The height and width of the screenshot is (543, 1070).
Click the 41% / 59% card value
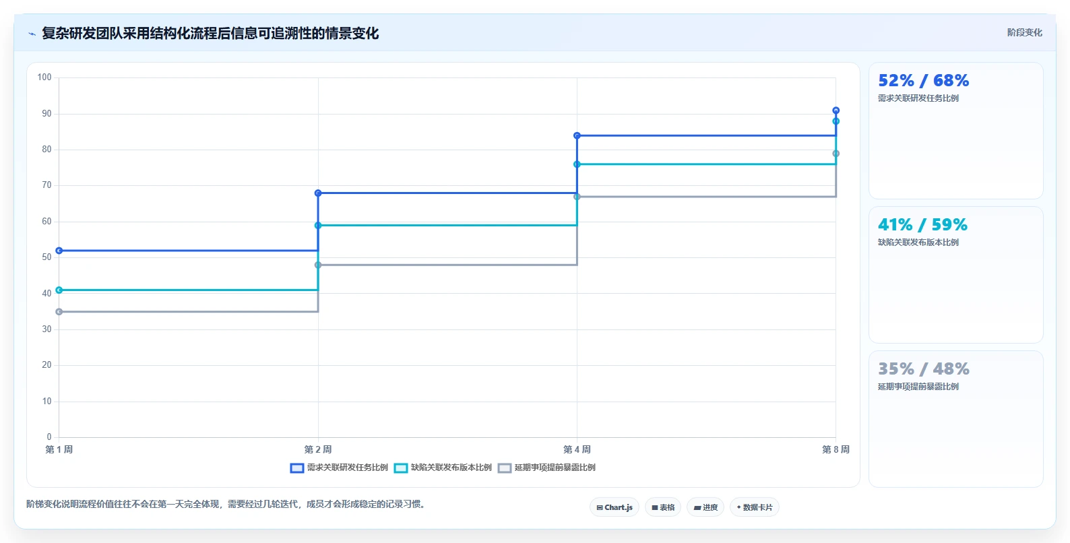point(922,225)
